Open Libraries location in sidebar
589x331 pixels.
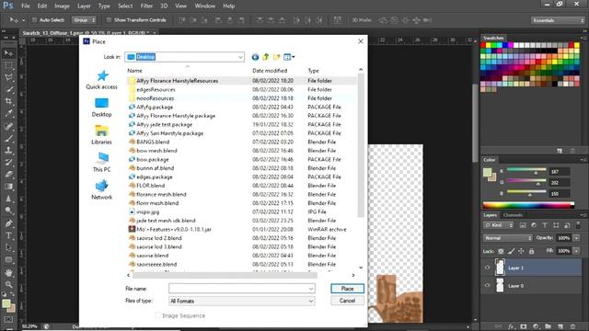[101, 135]
